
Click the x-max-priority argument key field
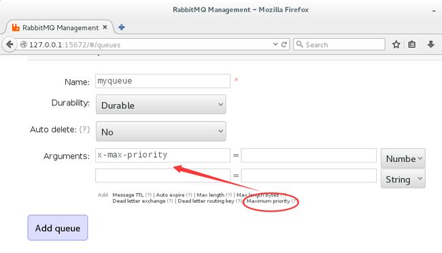click(163, 156)
